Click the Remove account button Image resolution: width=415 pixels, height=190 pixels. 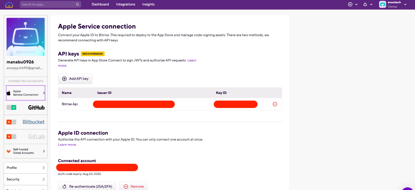133,186
